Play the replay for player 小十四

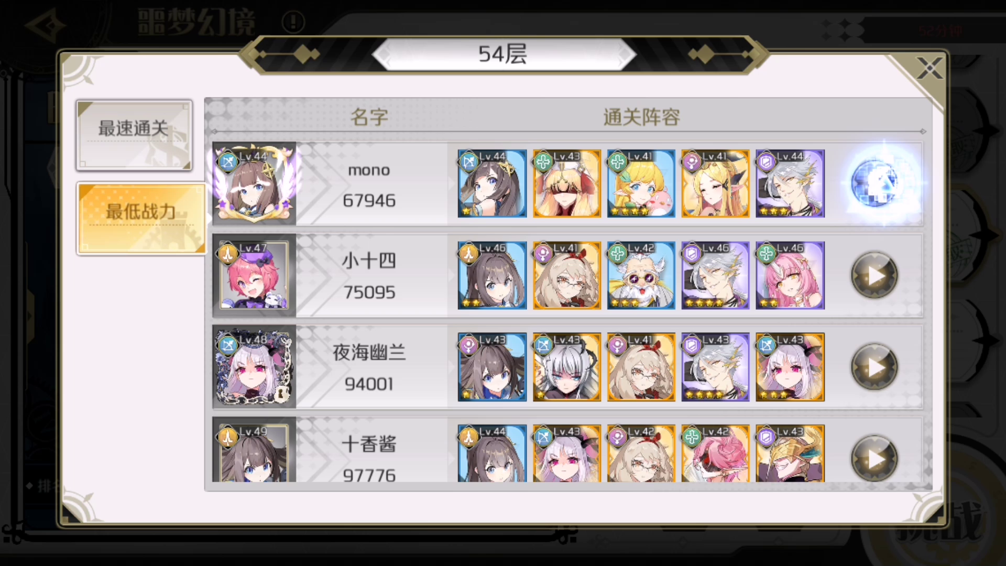pos(874,275)
